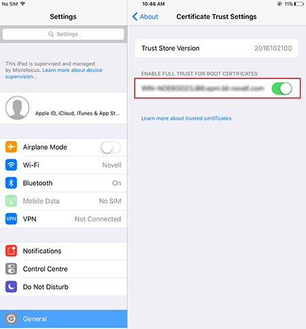The image size is (306, 329).
Task: Open Learn more about device supervision link
Action: (54, 74)
